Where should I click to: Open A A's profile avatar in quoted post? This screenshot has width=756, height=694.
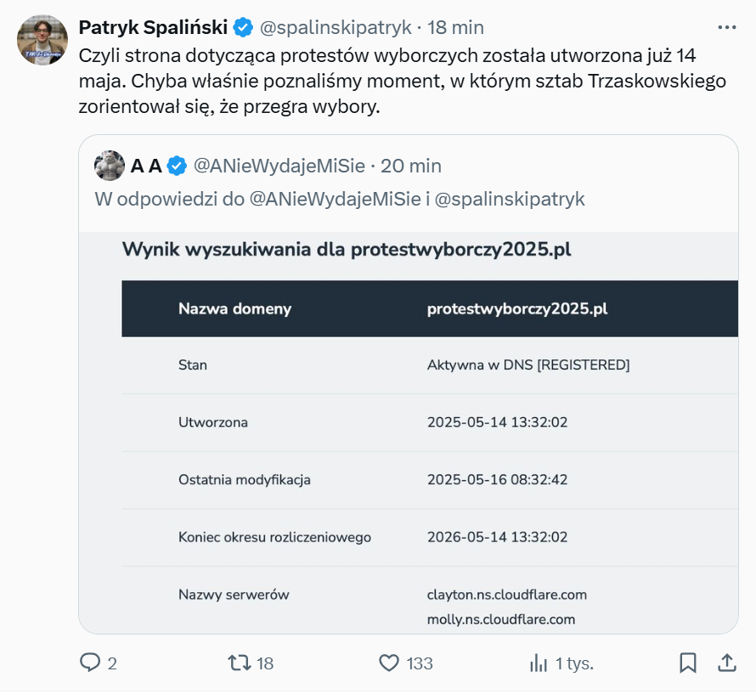click(x=110, y=166)
